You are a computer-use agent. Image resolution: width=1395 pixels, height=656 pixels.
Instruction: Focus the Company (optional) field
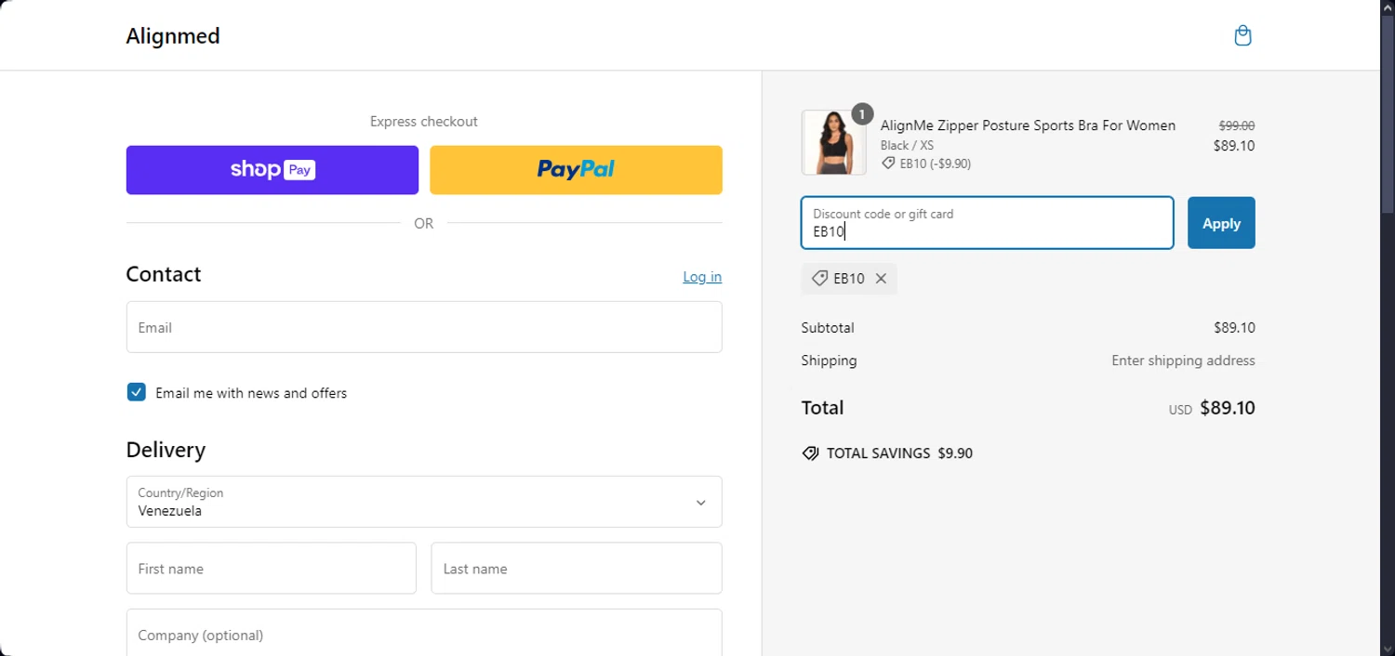tap(424, 633)
